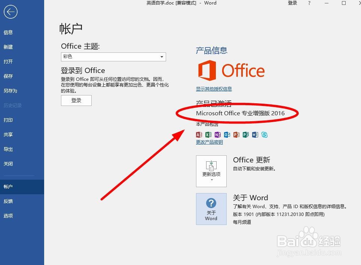Screen dimensions: 361x265
Task: Click the 自动下载和安装更新 text
Action: click(254, 169)
